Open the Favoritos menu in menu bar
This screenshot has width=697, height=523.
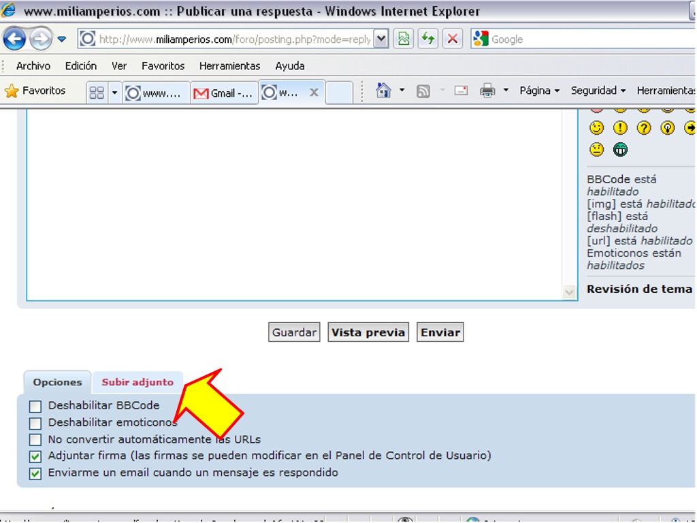[x=163, y=66]
